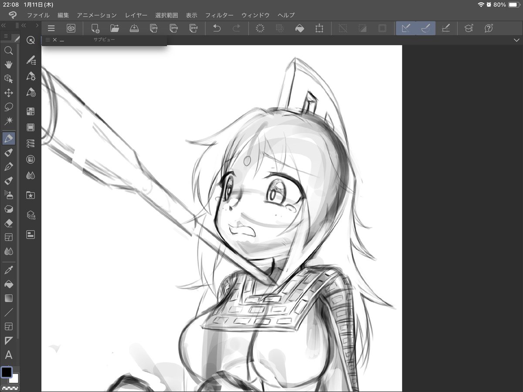Save the current document
The height and width of the screenshot is (392, 523).
[x=134, y=29]
